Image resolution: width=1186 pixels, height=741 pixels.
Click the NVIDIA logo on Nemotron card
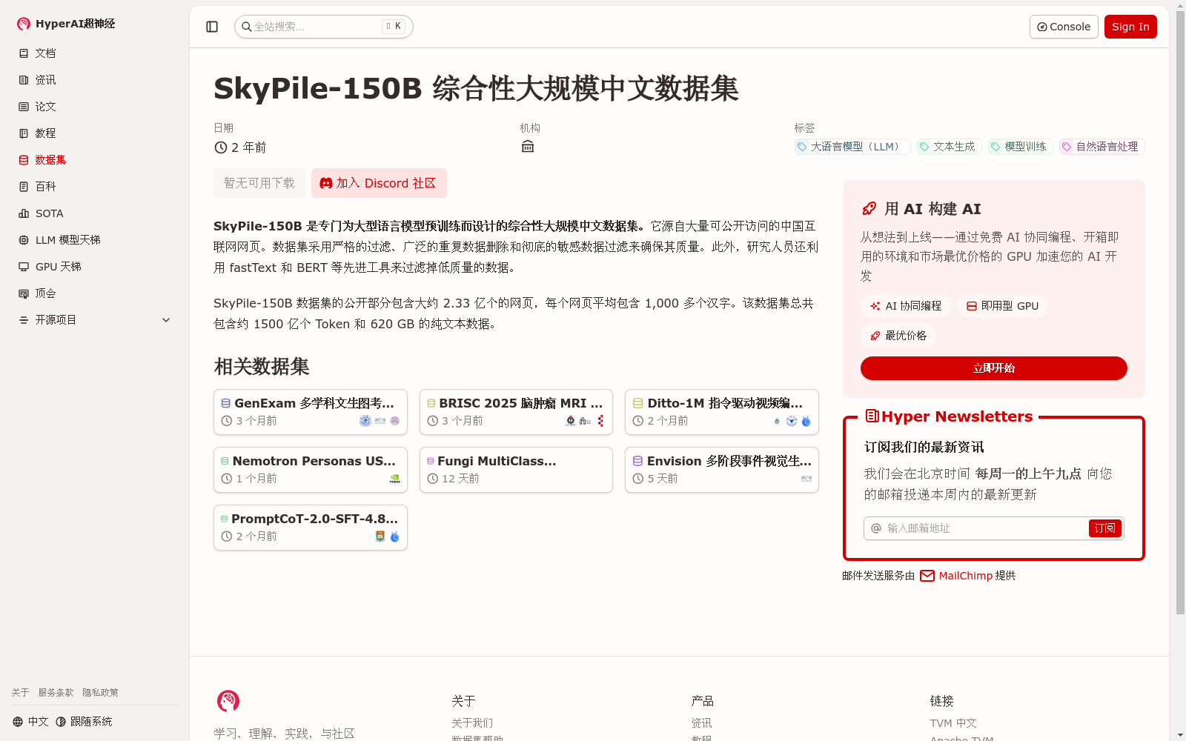[x=395, y=479]
